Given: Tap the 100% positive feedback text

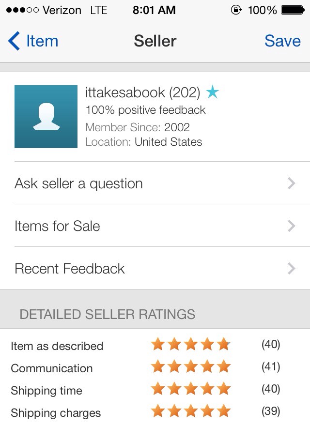Looking at the screenshot, I should pyautogui.click(x=145, y=110).
